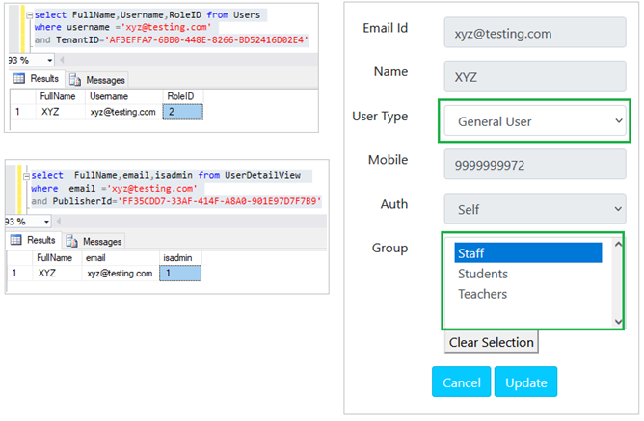Viewport: 644px width, 421px height.
Task: Switch to the lower Results tab
Action: 34,240
